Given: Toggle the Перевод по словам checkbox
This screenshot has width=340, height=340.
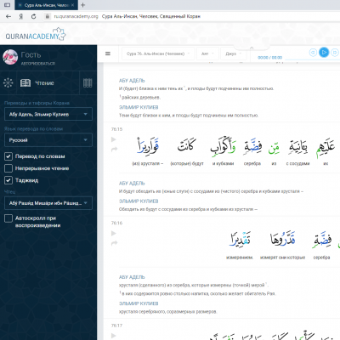Looking at the screenshot, I should 8,156.
